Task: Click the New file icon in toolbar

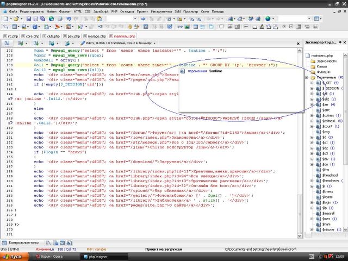Action: pyautogui.click(x=5, y=18)
